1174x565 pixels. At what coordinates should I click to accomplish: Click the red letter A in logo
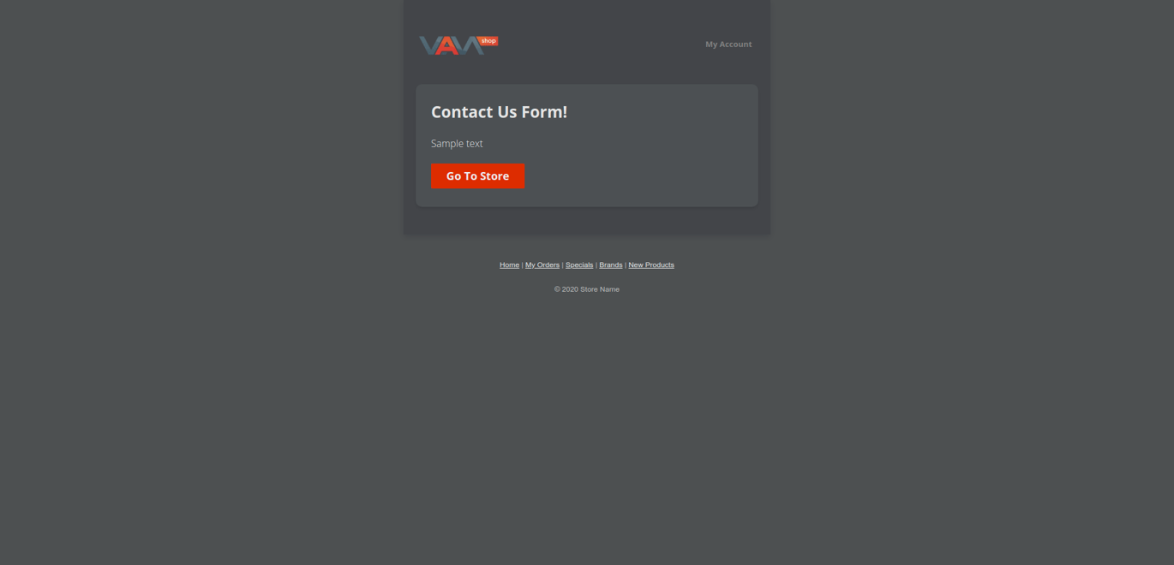point(447,46)
